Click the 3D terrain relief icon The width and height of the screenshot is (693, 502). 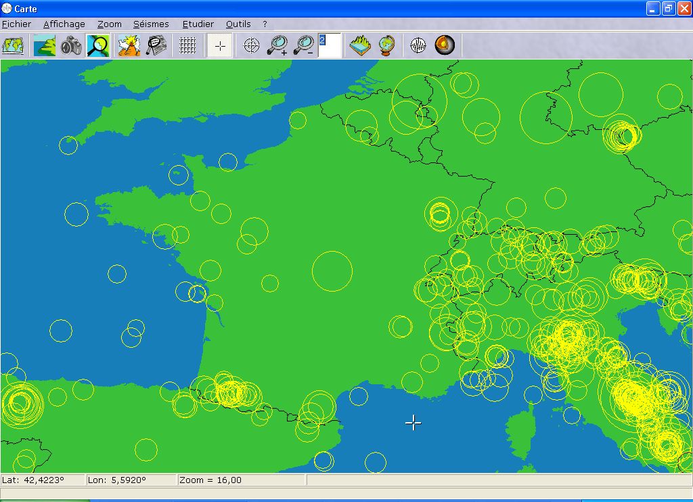(361, 45)
